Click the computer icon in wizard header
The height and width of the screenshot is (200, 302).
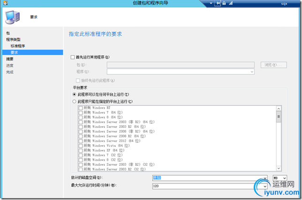tap(13, 17)
